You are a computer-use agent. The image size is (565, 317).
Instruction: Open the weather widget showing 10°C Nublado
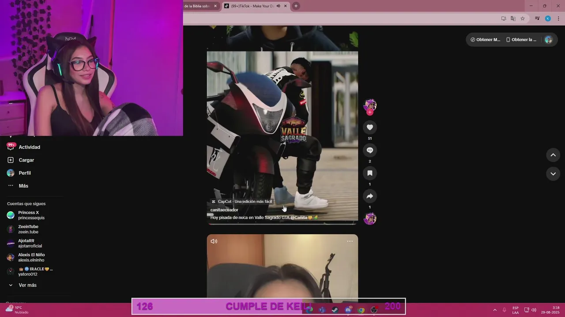17,310
